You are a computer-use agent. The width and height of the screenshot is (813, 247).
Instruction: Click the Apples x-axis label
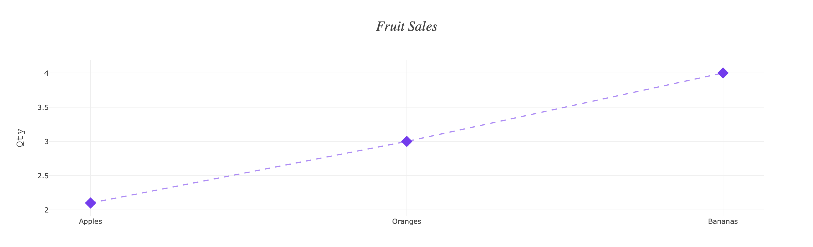pyautogui.click(x=91, y=221)
